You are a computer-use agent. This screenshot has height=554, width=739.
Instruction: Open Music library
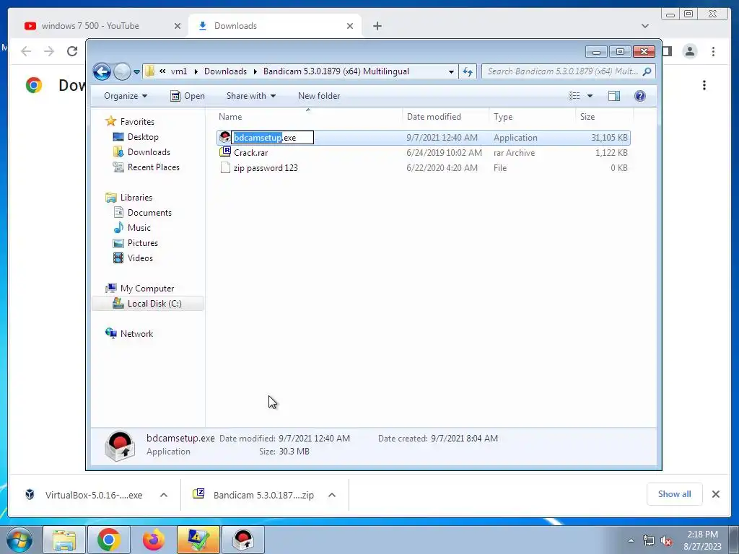[139, 227]
